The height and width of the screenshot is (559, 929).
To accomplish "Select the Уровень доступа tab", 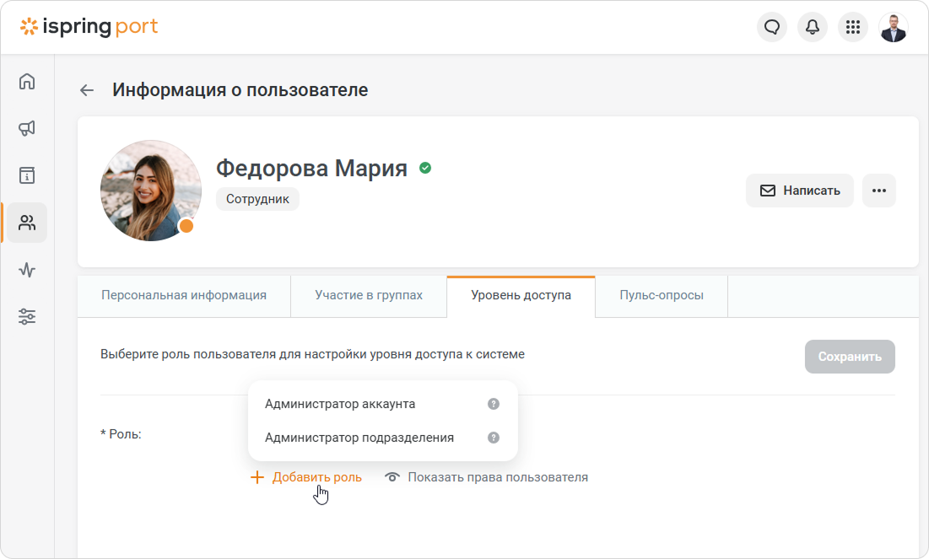I will (521, 295).
